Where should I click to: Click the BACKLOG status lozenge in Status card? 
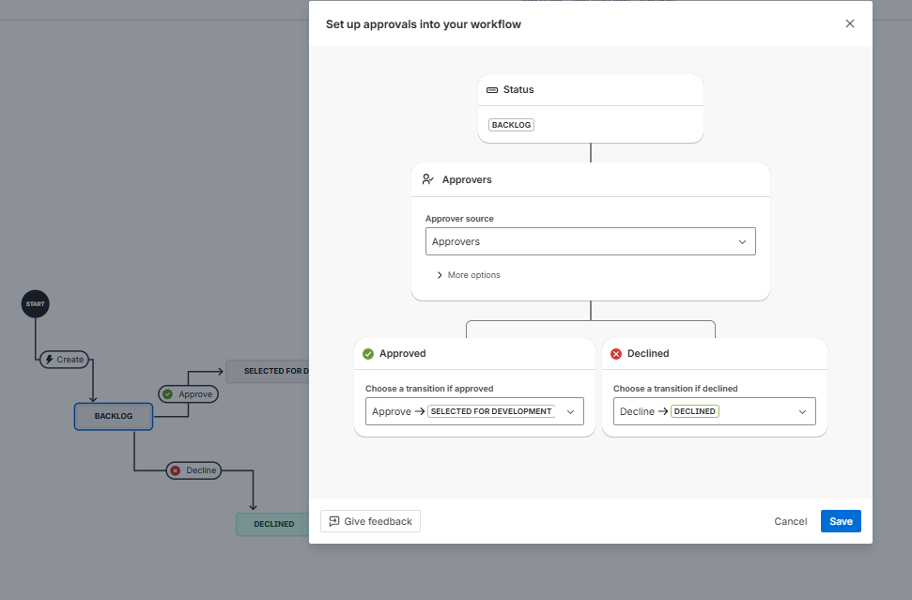point(511,125)
